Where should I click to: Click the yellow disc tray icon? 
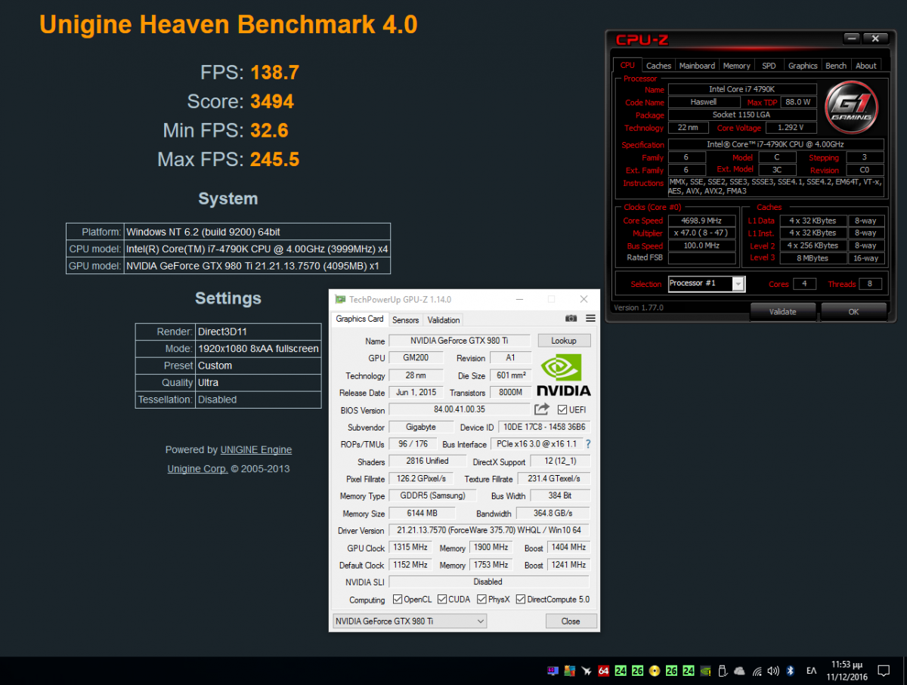(x=654, y=671)
